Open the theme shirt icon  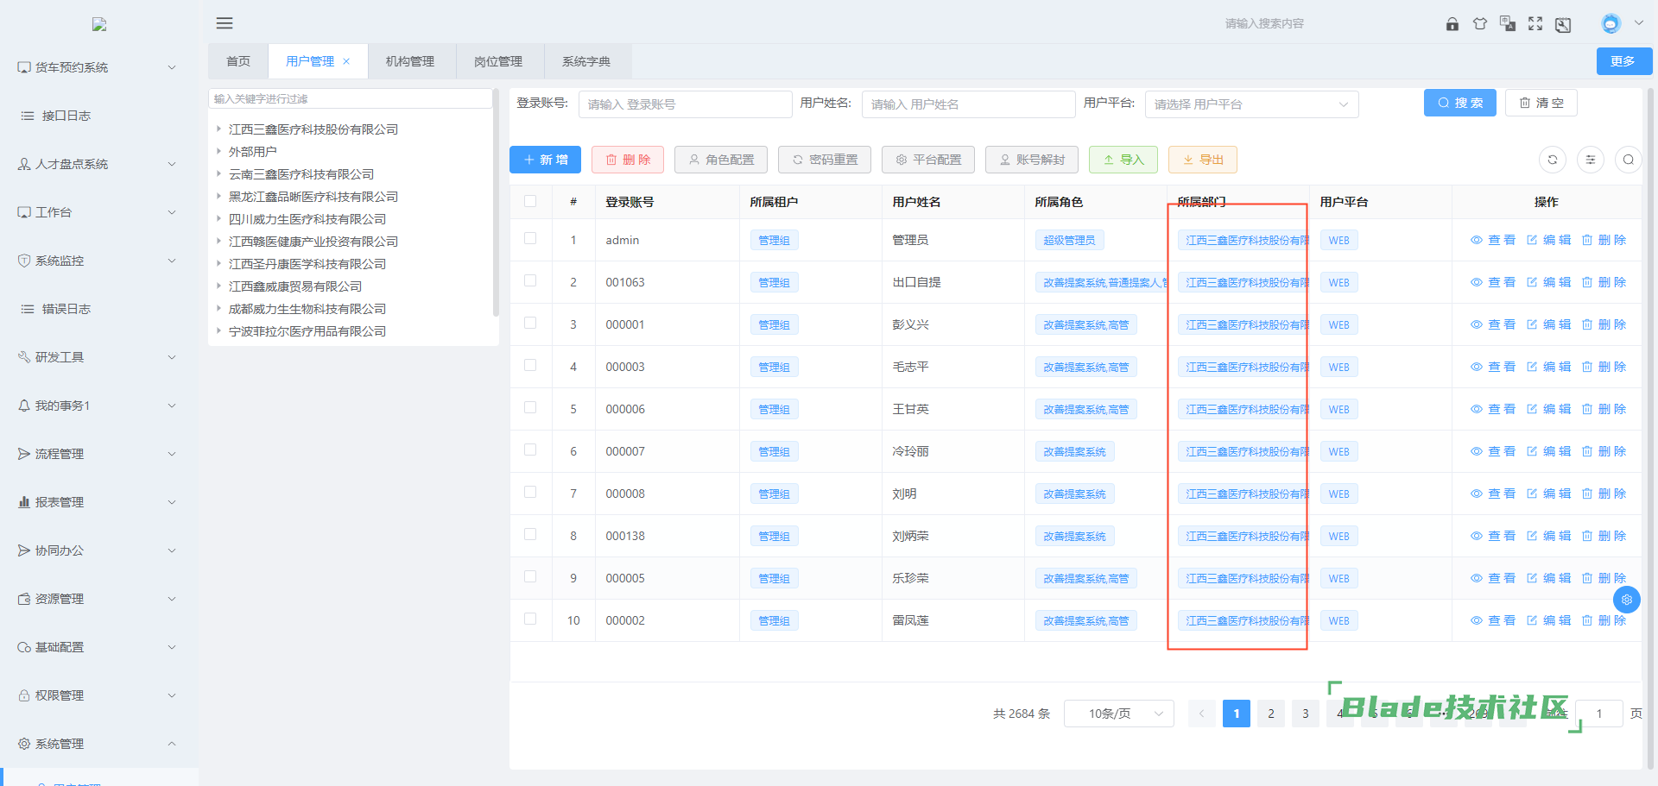(1480, 24)
